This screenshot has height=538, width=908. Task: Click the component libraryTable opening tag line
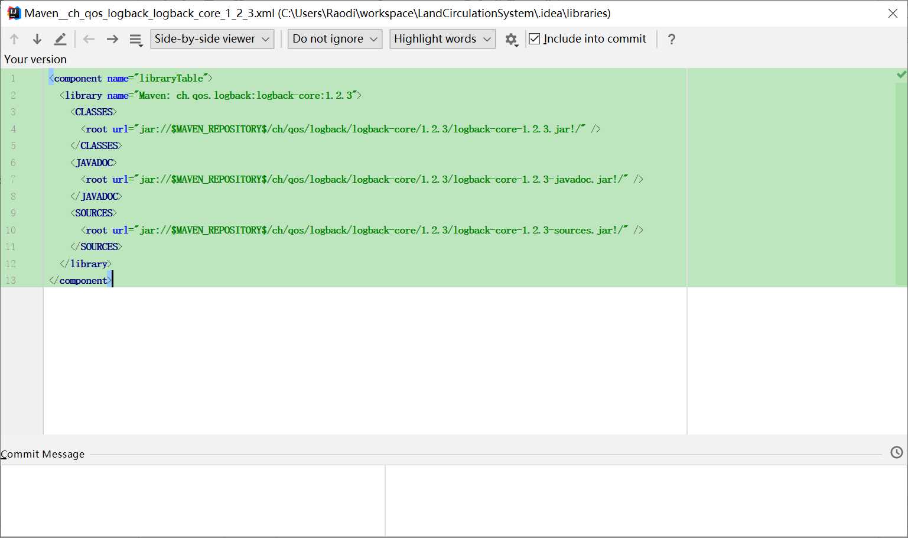(x=131, y=78)
